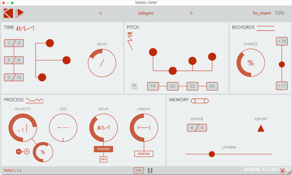Click the A3 pitch probability handle
The height and width of the screenshot is (175, 292).
pos(212,57)
